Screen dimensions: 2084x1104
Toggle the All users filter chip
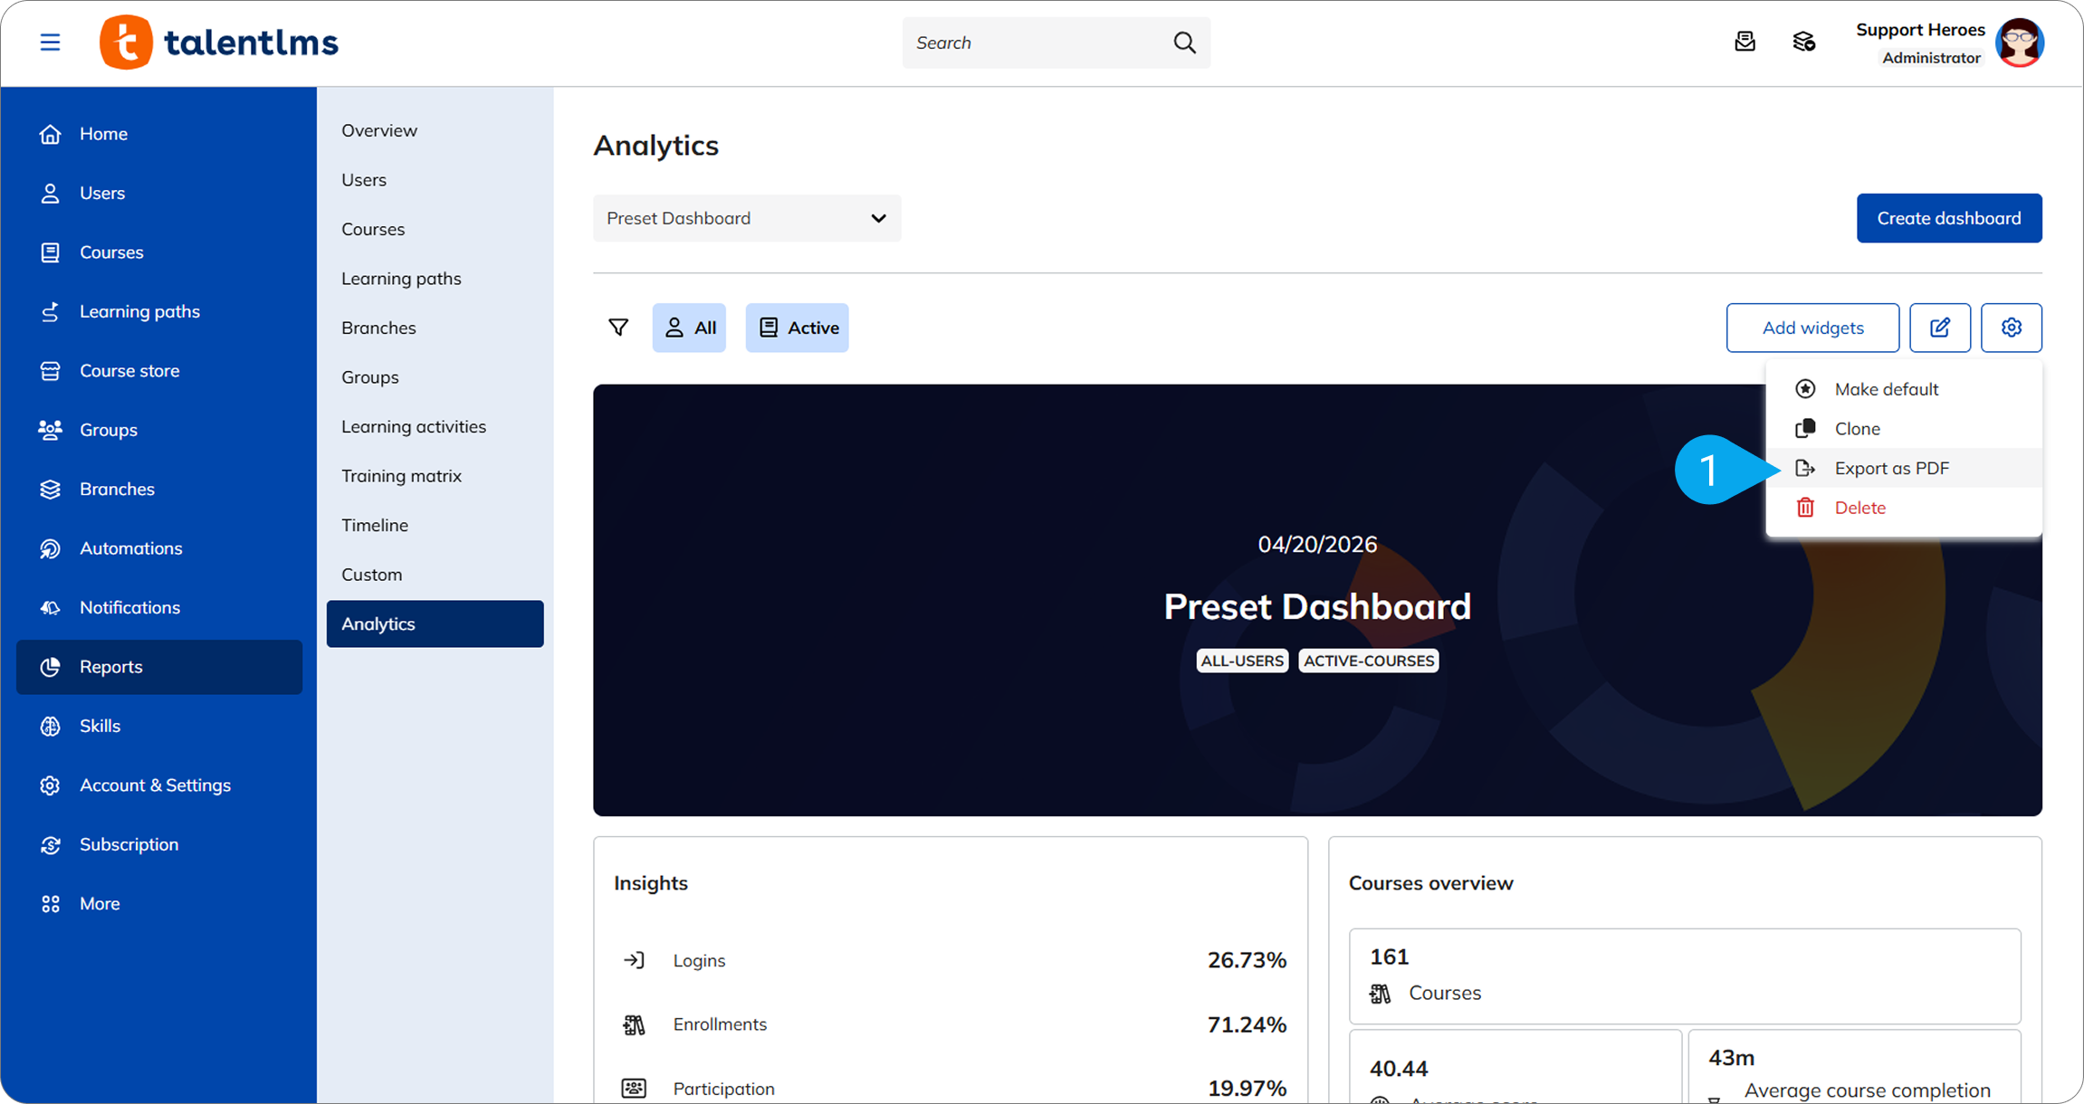coord(690,328)
